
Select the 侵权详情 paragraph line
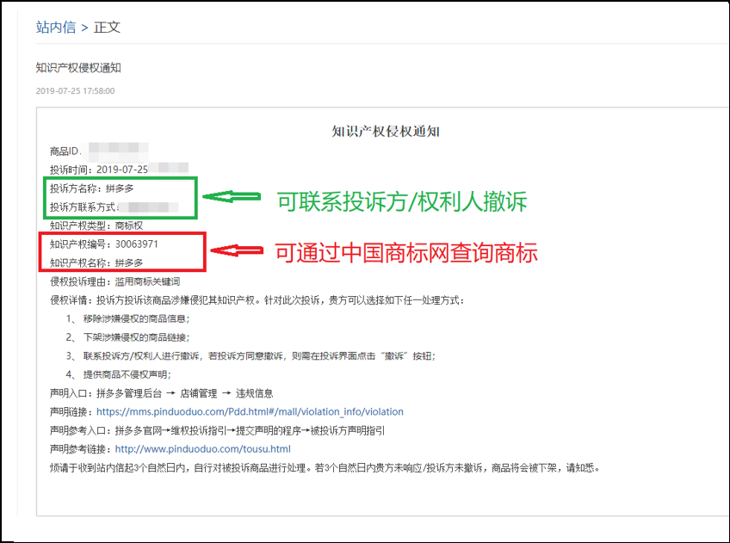click(x=257, y=300)
